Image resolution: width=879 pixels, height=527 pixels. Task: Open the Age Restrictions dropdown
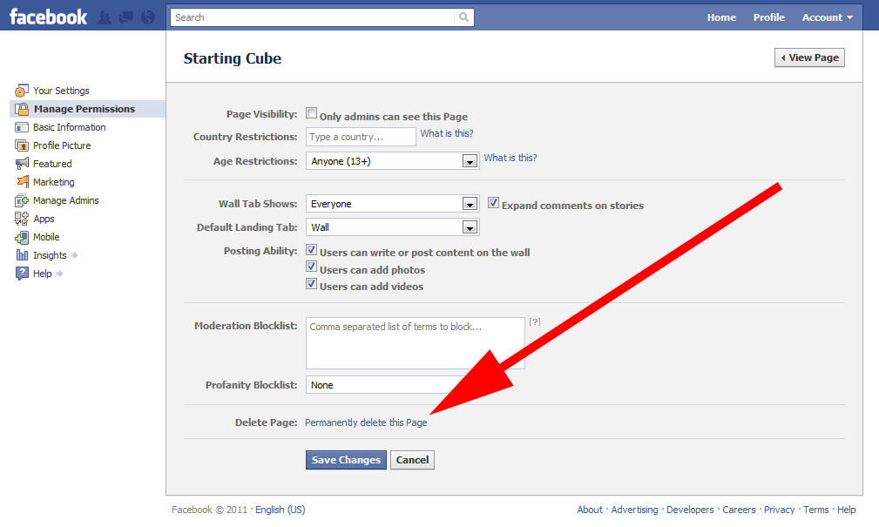pos(470,161)
